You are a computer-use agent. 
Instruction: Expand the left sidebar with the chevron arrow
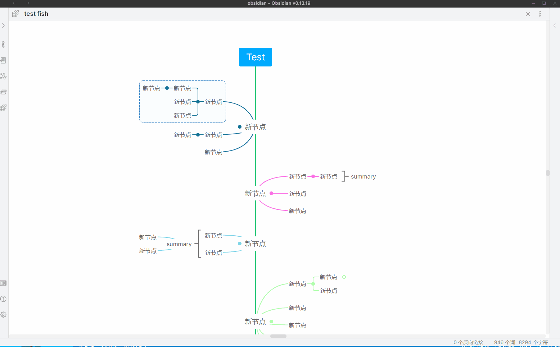[x=3, y=26]
